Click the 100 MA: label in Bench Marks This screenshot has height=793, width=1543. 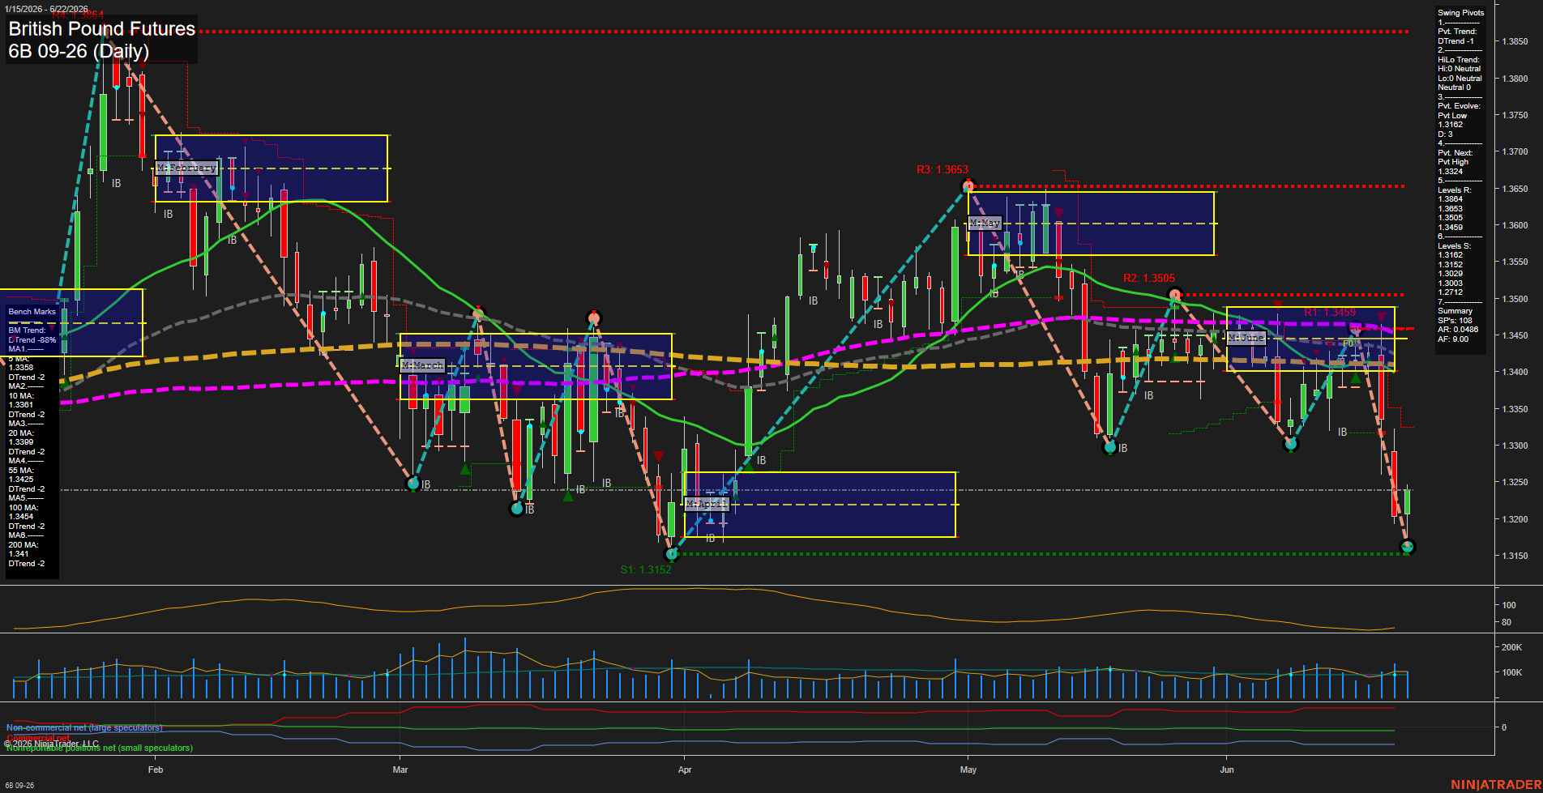point(24,508)
